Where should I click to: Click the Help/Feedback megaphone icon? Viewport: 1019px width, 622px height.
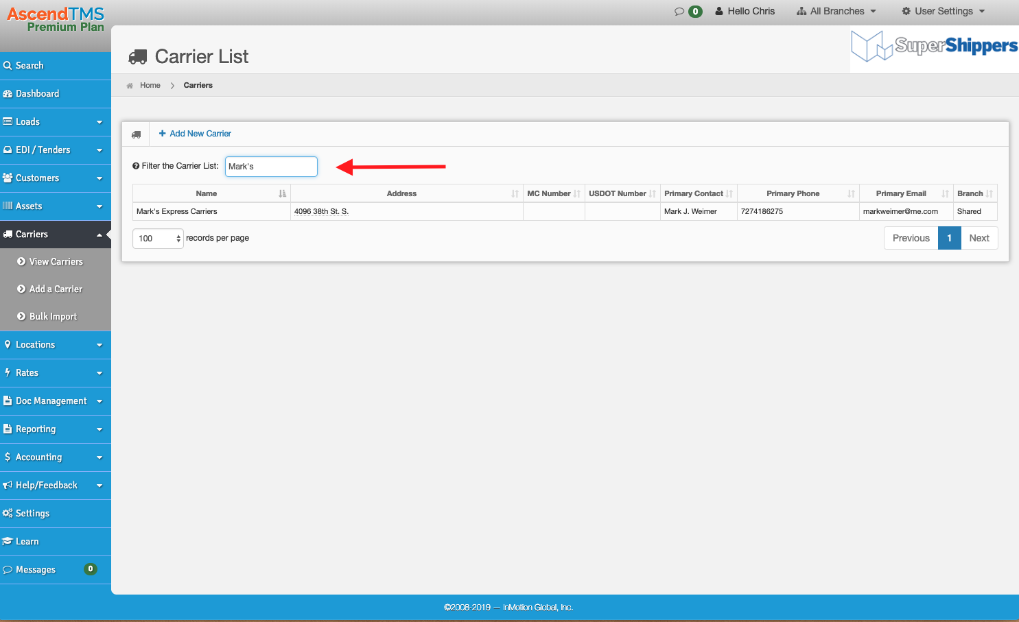[x=8, y=486]
